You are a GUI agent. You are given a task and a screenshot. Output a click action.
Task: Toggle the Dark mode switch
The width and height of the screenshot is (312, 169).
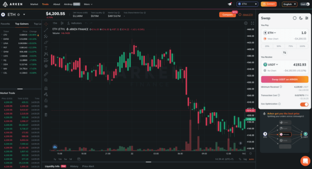point(305,4)
